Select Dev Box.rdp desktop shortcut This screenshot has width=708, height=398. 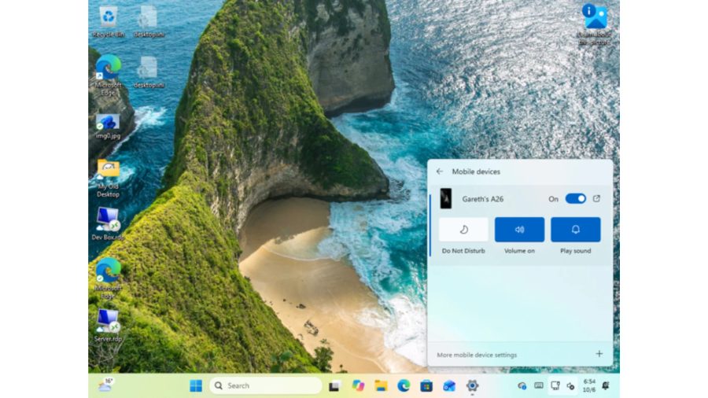(108, 224)
